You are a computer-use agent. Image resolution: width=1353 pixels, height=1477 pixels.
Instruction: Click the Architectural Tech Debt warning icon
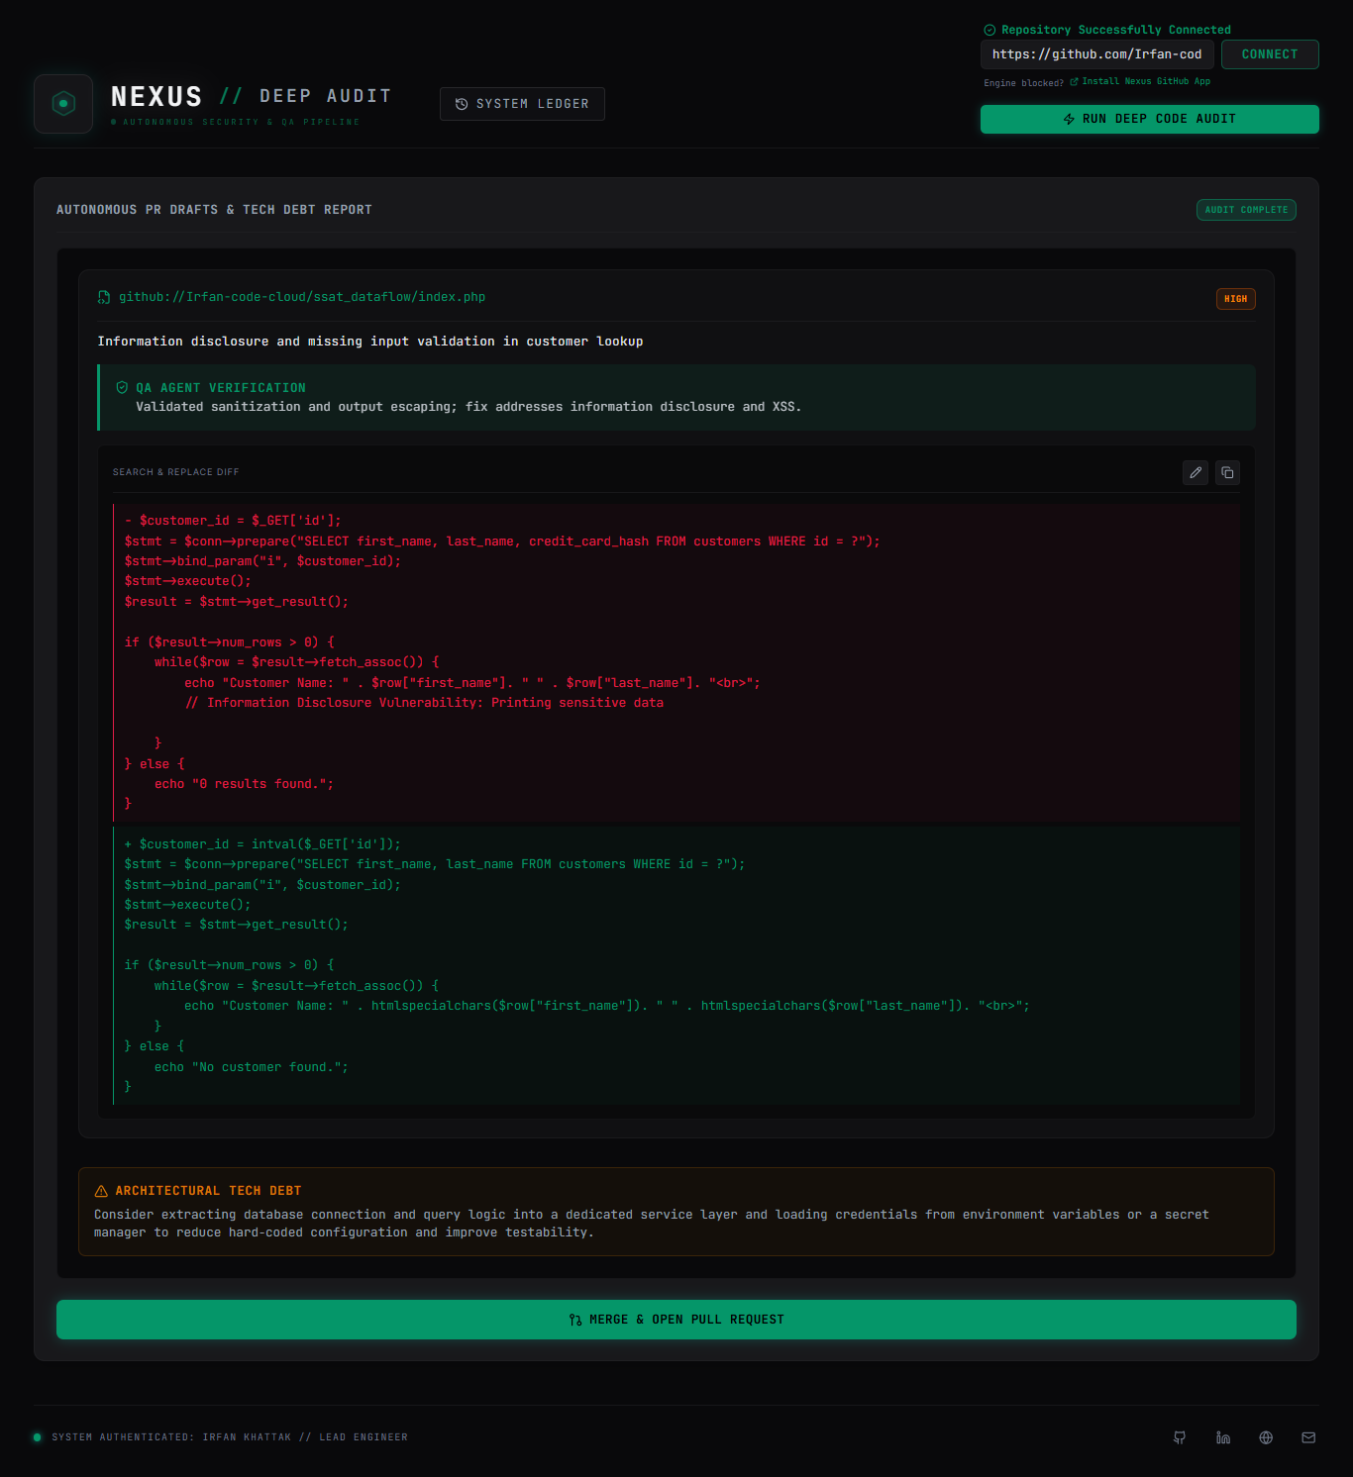[101, 1191]
